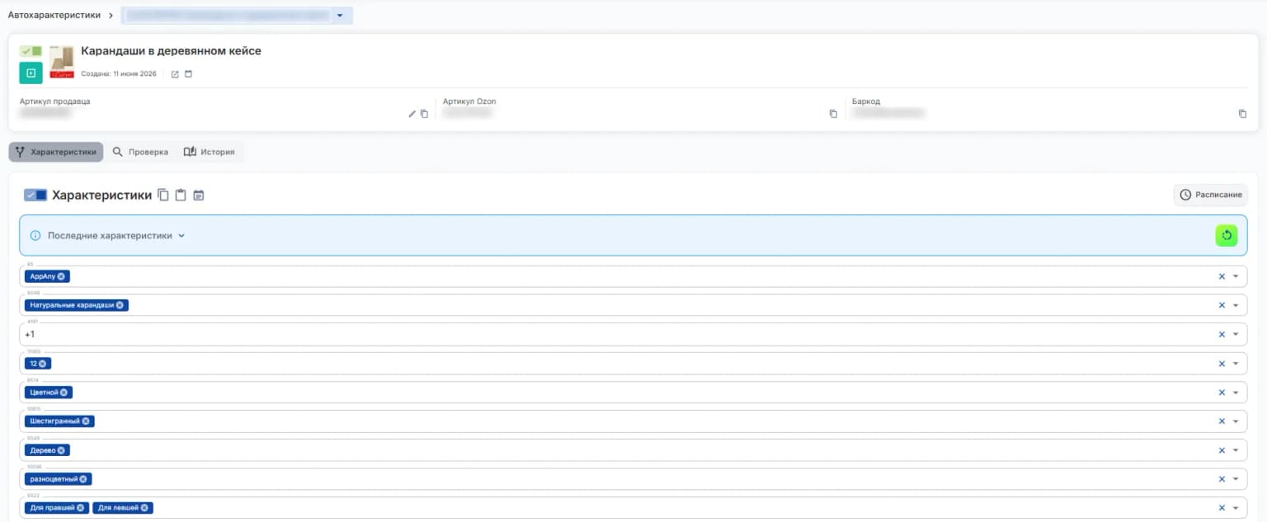Remove the разноцветный chip
1267x522 pixels.
tap(83, 479)
